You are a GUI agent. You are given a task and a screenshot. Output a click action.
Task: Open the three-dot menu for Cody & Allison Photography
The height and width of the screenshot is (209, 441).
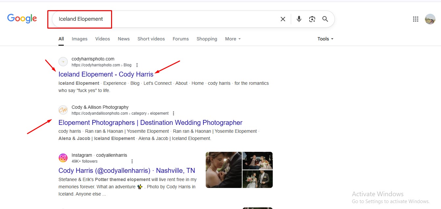coord(174,113)
